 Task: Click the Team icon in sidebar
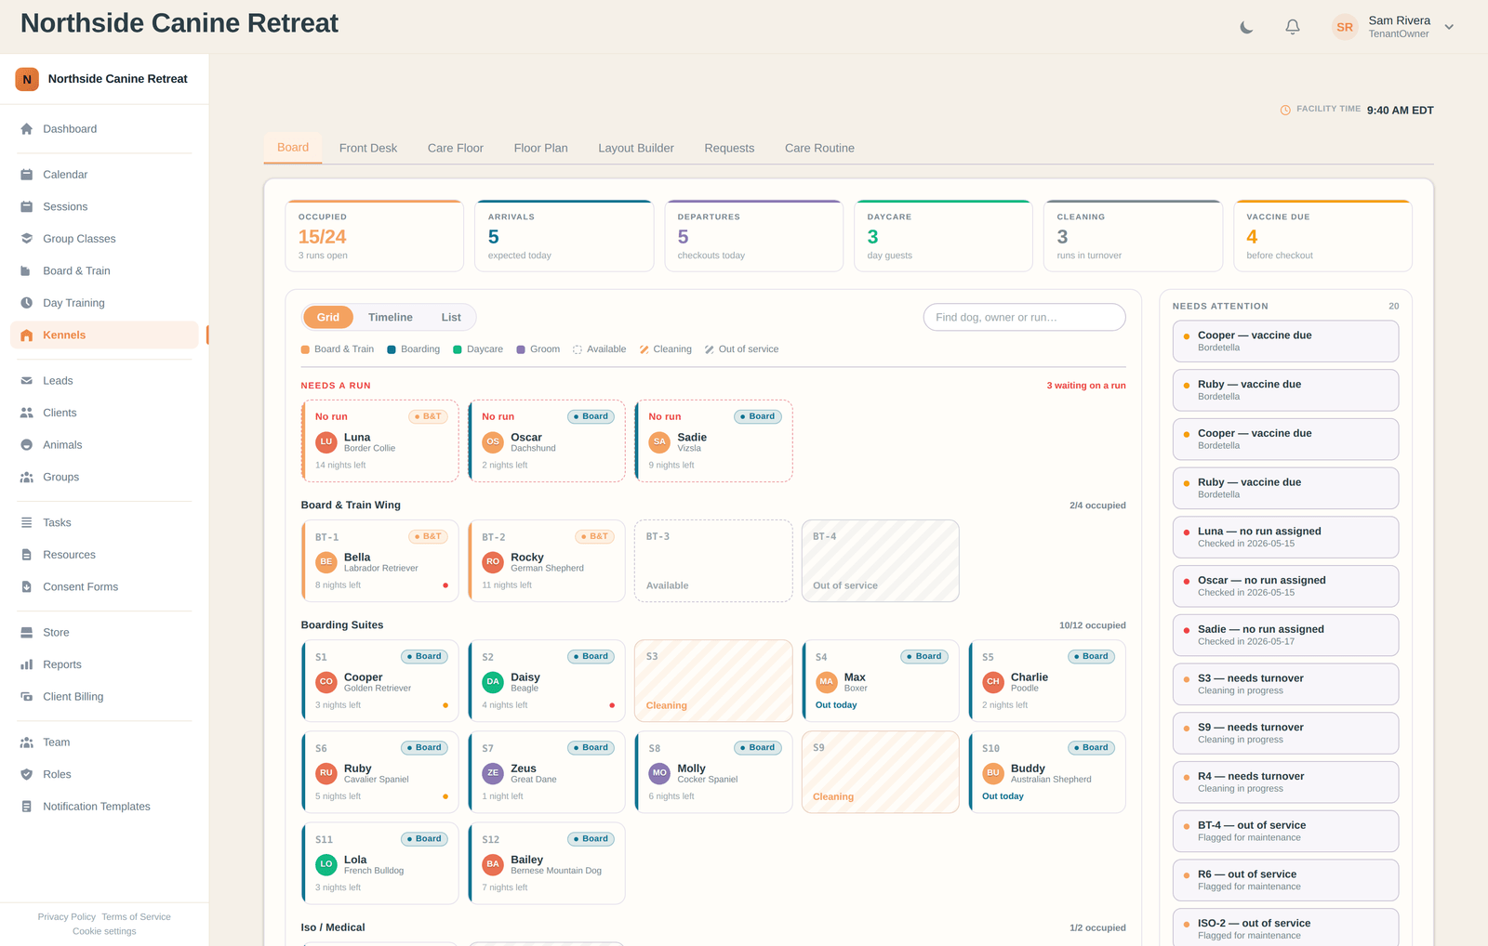[26, 742]
